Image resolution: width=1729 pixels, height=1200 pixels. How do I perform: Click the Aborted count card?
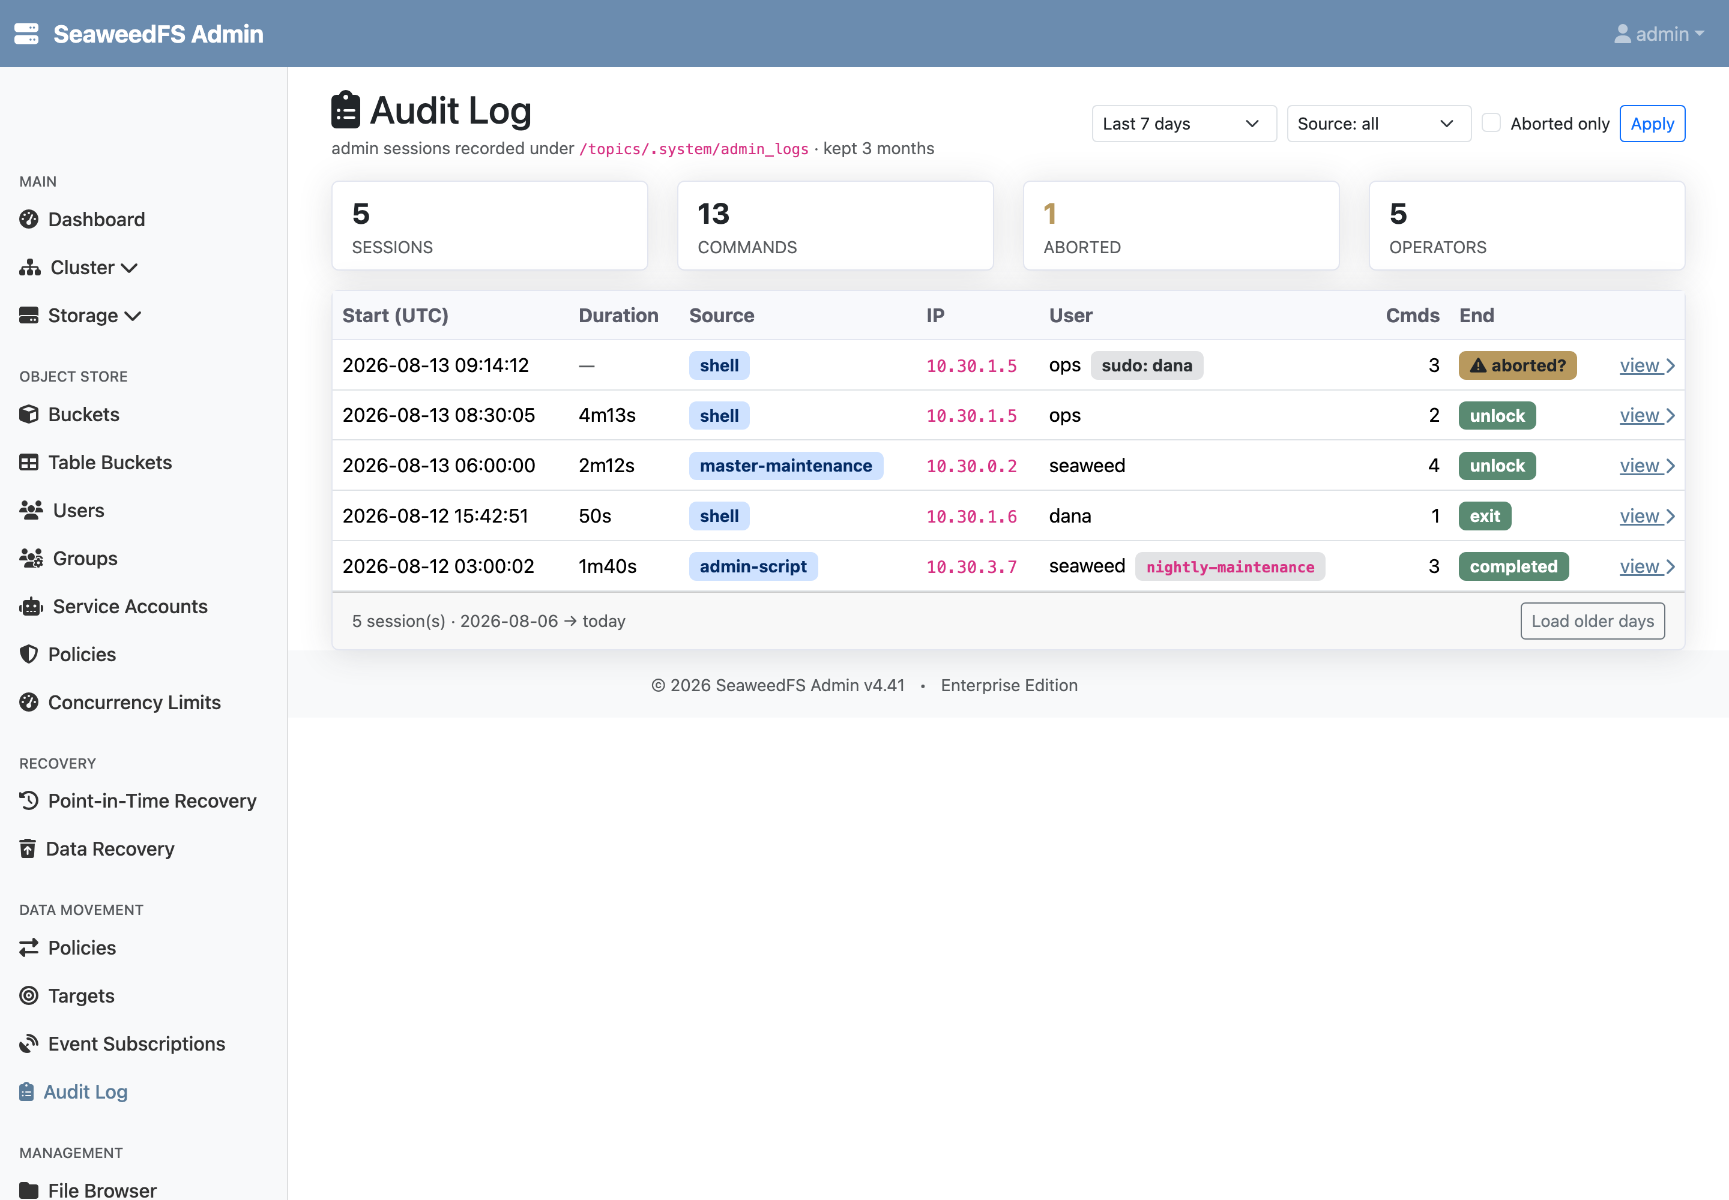(x=1180, y=226)
